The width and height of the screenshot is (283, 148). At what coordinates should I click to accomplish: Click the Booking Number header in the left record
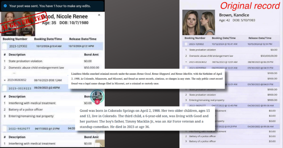[x=15, y=39]
